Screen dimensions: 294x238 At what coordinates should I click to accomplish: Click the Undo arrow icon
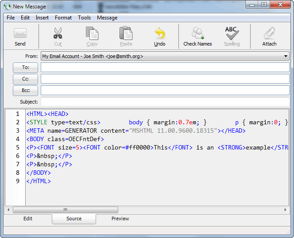(160, 33)
